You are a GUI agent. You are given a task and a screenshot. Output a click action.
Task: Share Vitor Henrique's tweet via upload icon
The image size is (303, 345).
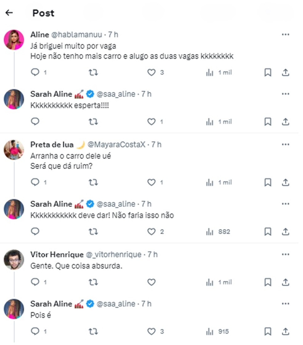tap(285, 282)
